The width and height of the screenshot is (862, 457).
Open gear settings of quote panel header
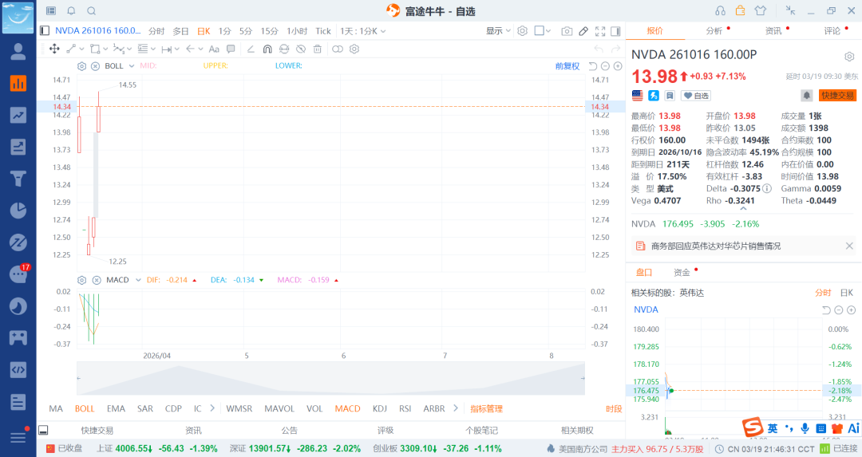[x=849, y=57]
